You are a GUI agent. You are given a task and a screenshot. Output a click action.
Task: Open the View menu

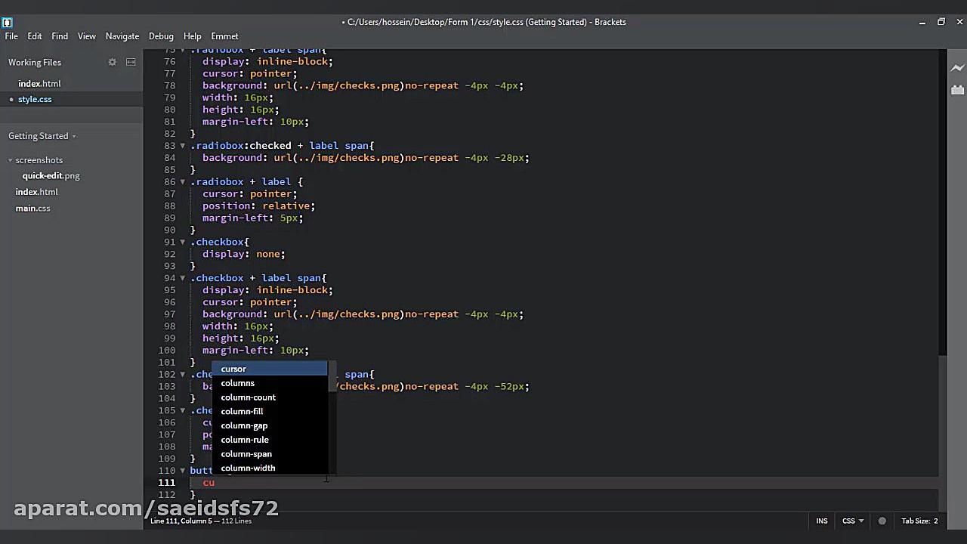[x=87, y=36]
